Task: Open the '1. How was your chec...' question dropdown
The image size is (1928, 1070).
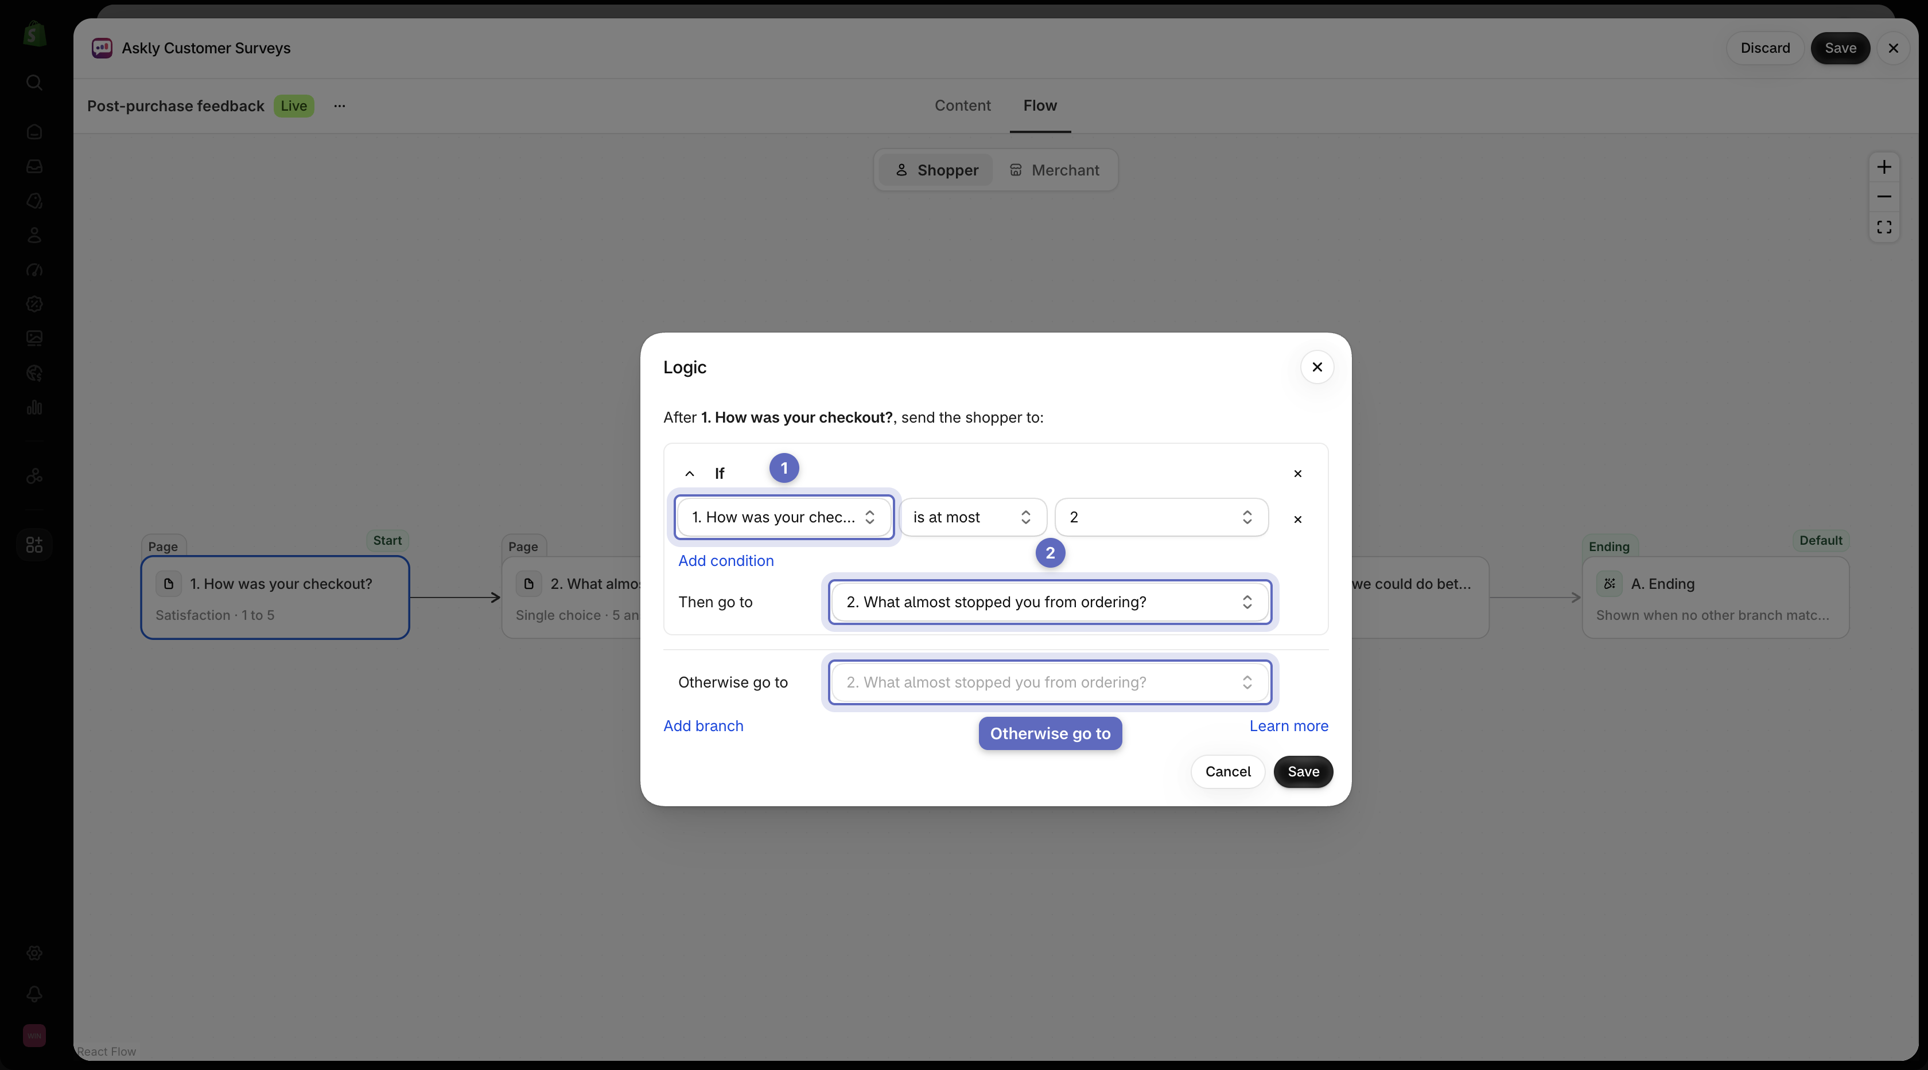Action: point(784,517)
